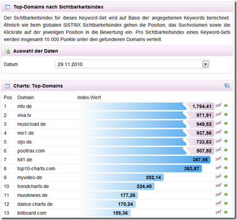
Task: Select the date field showing 29.11.2010
Action: point(132,64)
